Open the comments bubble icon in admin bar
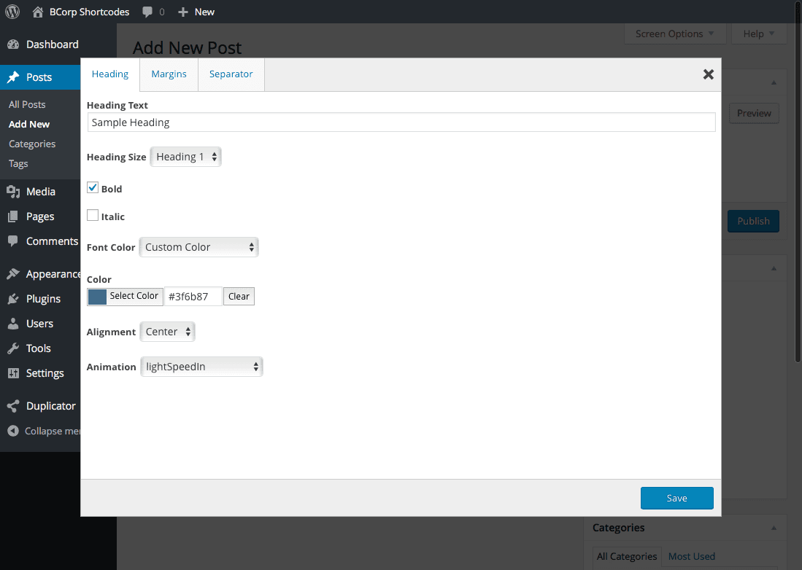 [x=148, y=12]
